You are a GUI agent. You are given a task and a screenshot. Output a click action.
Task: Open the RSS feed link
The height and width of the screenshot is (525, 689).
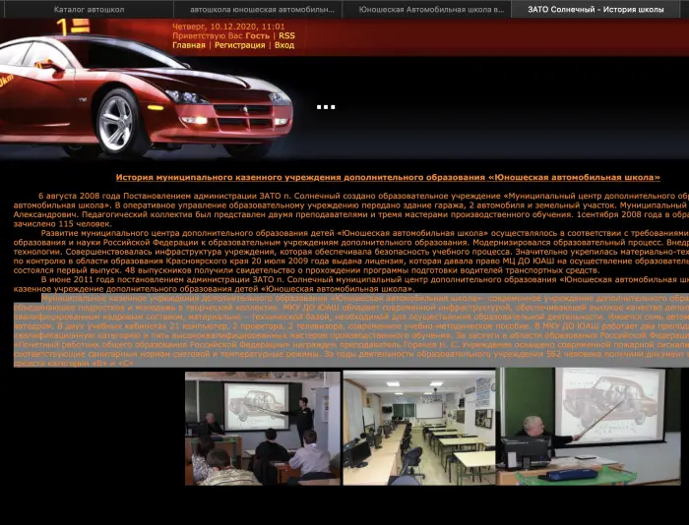(286, 35)
